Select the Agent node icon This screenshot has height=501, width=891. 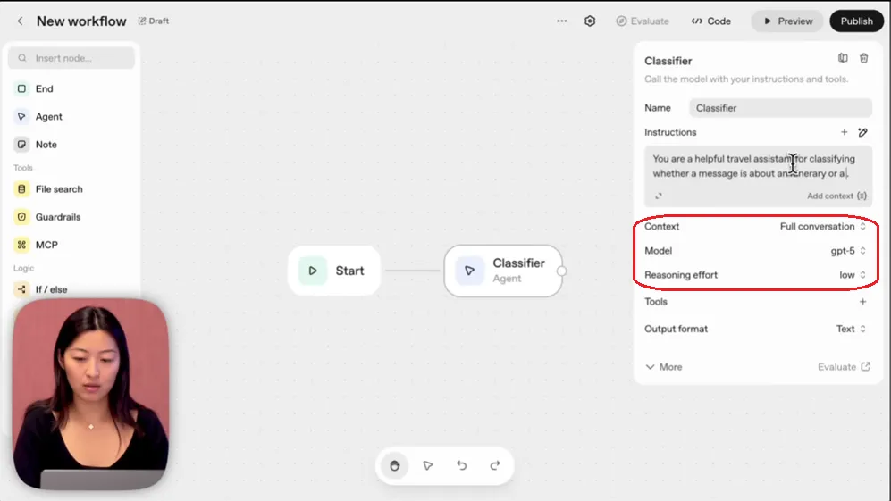tap(21, 116)
